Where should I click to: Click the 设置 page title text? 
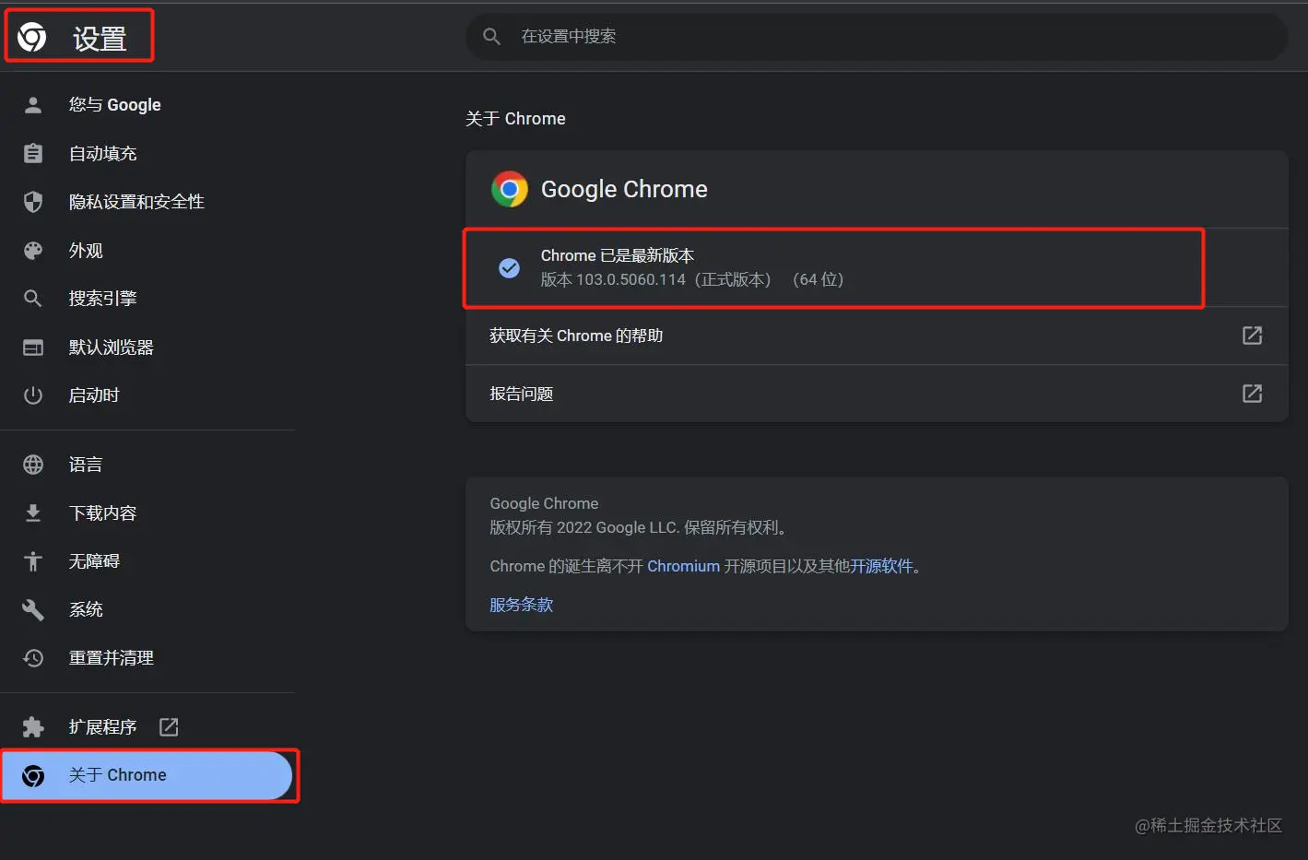click(100, 39)
